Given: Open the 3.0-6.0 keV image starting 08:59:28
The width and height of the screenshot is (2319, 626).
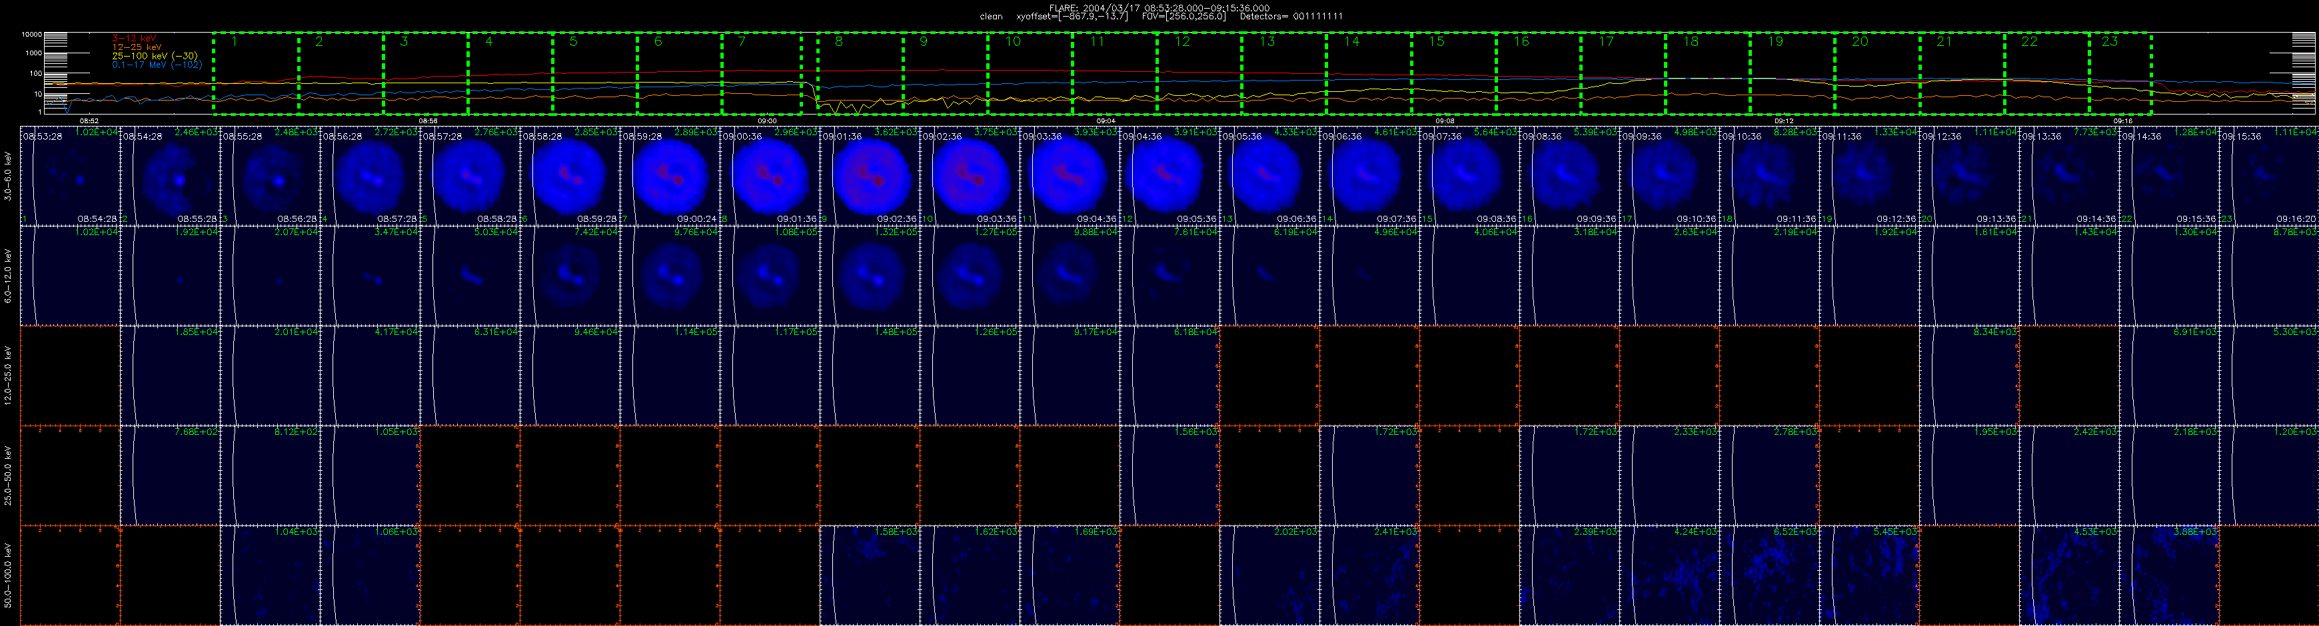Looking at the screenshot, I should [x=670, y=175].
